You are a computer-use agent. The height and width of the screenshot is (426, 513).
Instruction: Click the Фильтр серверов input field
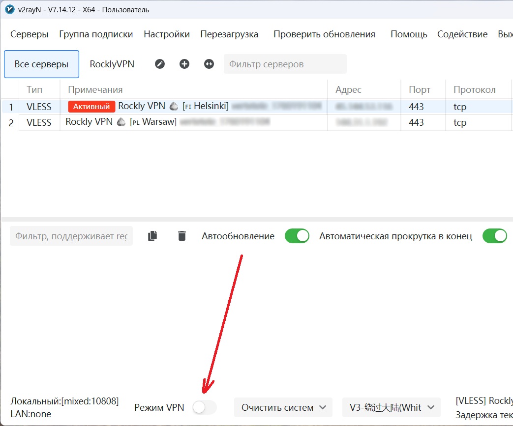(x=285, y=64)
